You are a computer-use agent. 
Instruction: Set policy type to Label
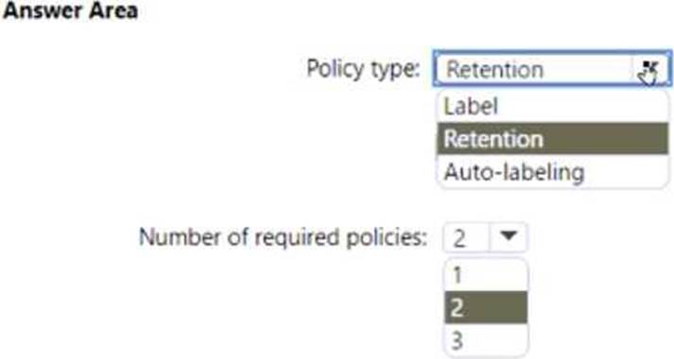coord(553,106)
